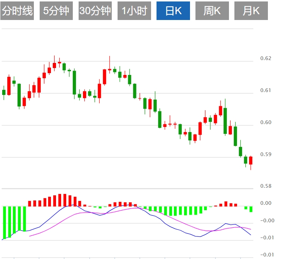The height and width of the screenshot is (259, 281).
Task: Click the 0.62 price axis label
Action: pos(266,58)
